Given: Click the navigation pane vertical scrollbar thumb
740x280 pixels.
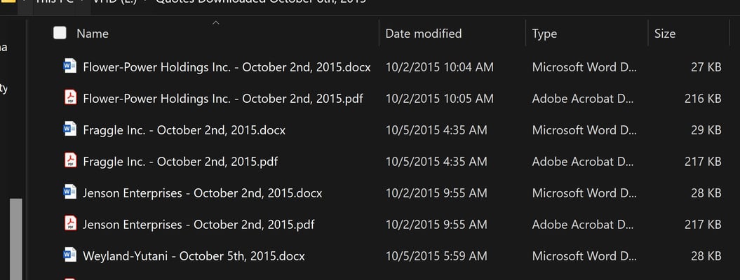Looking at the screenshot, I should 16,239.
